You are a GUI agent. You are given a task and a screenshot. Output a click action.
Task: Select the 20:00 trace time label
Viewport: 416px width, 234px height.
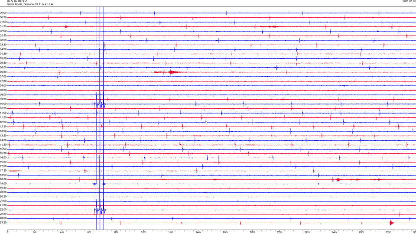3,192
